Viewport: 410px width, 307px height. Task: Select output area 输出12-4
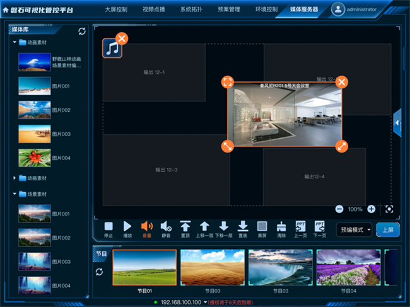pyautogui.click(x=314, y=177)
